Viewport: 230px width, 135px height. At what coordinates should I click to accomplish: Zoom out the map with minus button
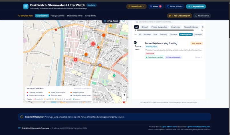(124, 99)
